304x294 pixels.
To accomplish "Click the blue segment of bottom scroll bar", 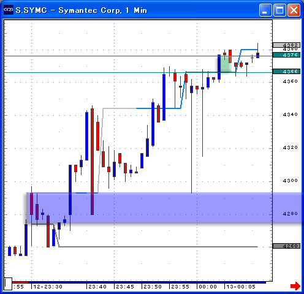I will (x=147, y=282).
